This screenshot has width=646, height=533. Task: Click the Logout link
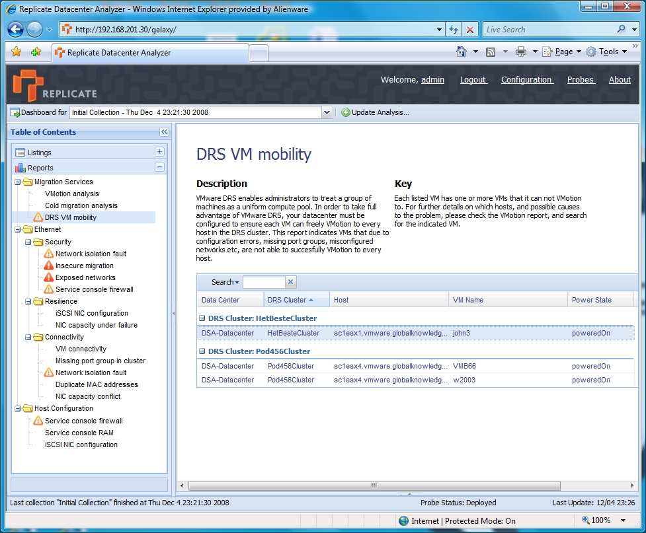coord(474,80)
